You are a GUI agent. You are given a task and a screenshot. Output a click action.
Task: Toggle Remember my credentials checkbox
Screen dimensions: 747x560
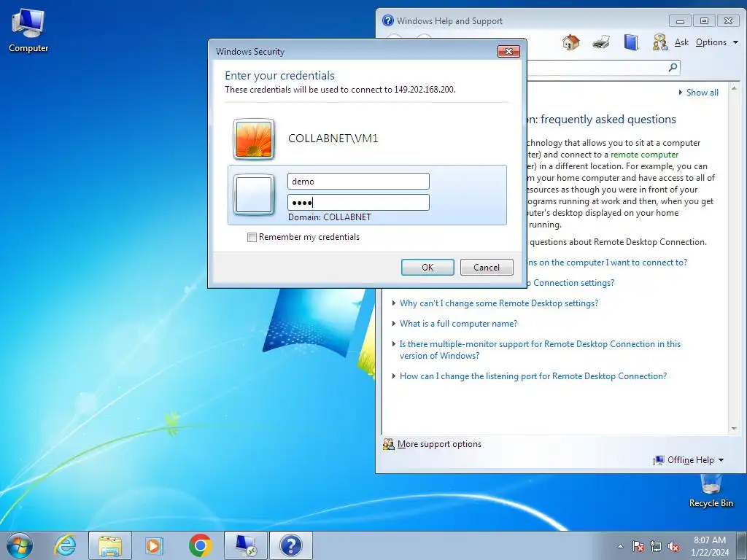click(x=252, y=237)
